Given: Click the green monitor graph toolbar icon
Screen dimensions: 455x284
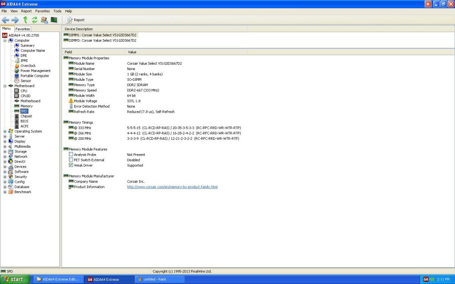Looking at the screenshot, I should click(54, 20).
